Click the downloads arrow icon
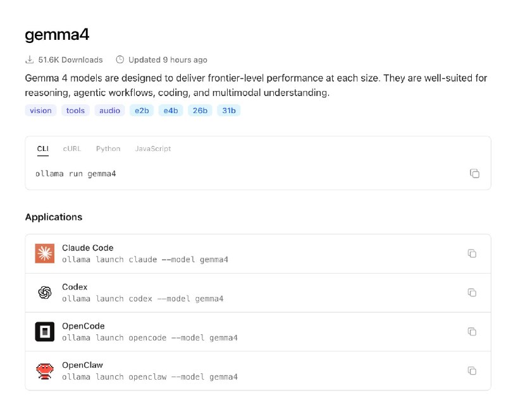 point(29,59)
